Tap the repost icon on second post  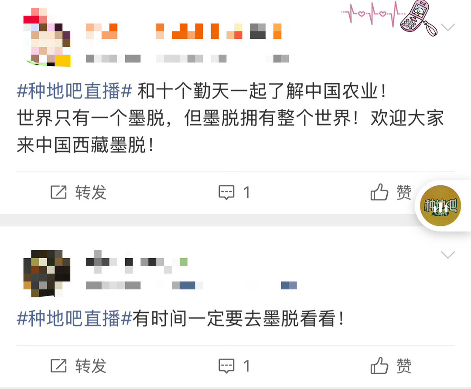tap(58, 366)
